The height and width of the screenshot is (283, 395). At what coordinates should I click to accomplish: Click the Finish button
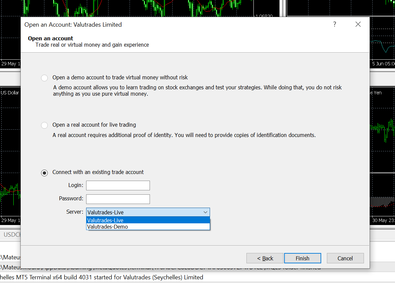(303, 258)
